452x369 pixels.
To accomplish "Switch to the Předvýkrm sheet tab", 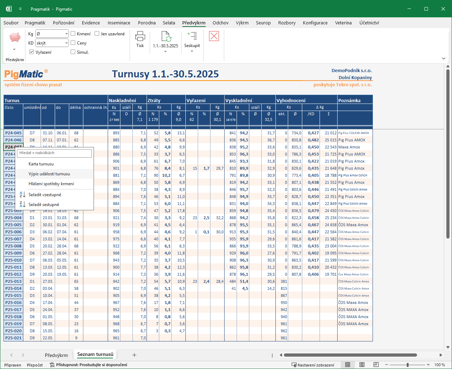I will pyautogui.click(x=56, y=355).
